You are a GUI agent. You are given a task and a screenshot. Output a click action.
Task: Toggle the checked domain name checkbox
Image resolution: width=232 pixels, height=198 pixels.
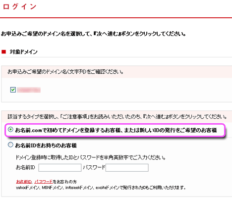[x=13, y=90]
